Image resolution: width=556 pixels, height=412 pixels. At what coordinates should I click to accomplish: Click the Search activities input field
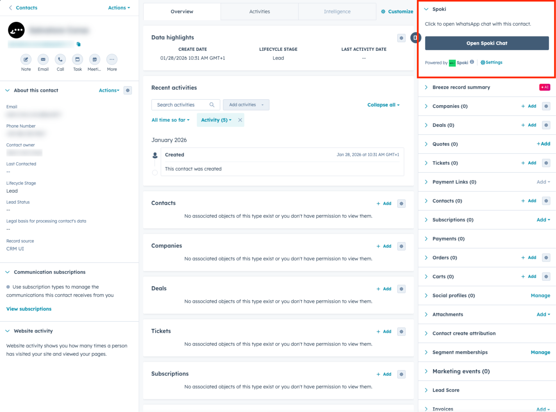pos(182,105)
